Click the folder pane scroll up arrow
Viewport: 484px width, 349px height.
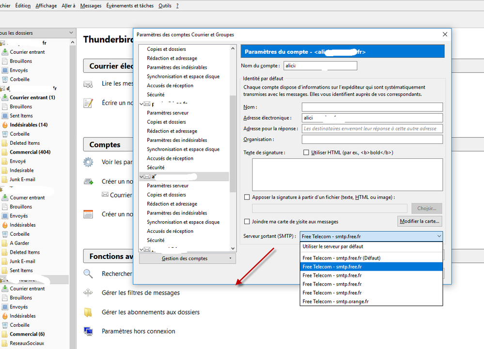coord(73,42)
